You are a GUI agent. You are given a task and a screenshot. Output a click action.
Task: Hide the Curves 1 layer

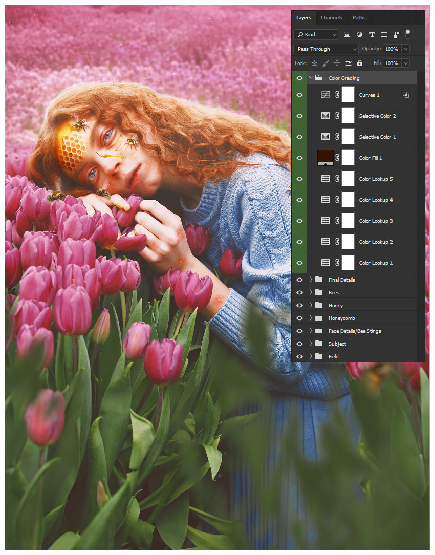pyautogui.click(x=299, y=95)
